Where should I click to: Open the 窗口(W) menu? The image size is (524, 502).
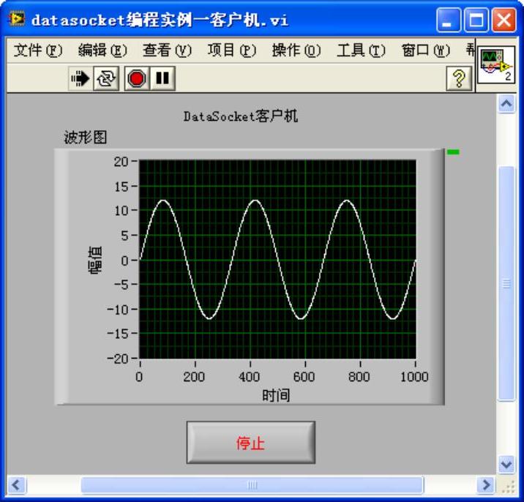[426, 50]
